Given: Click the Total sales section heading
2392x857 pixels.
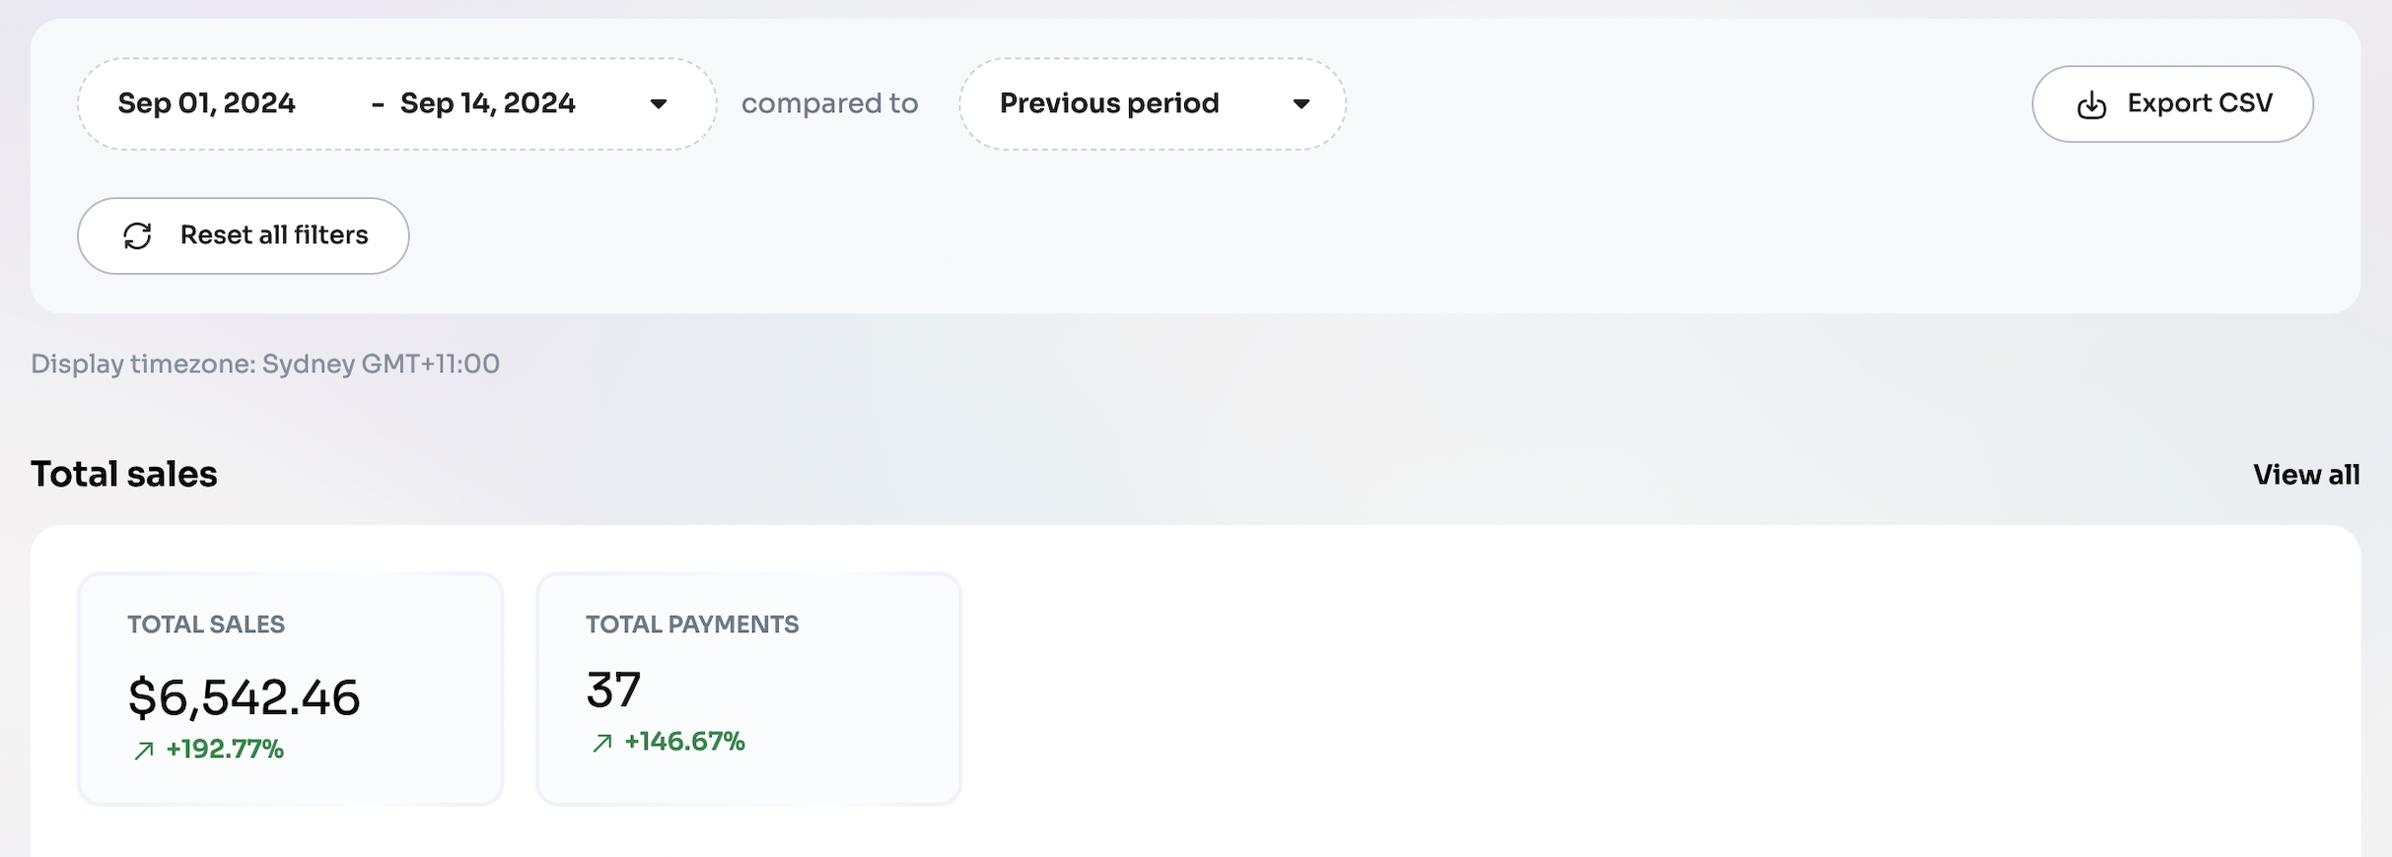Looking at the screenshot, I should [x=124, y=475].
